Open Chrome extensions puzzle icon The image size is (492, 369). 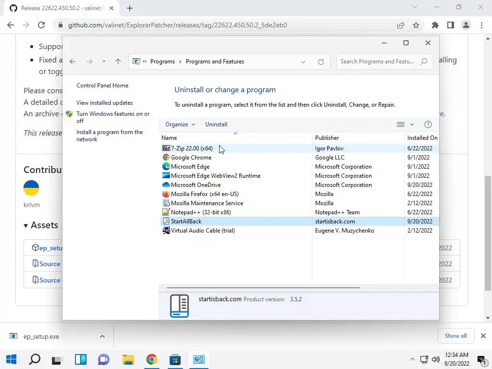[x=435, y=25]
